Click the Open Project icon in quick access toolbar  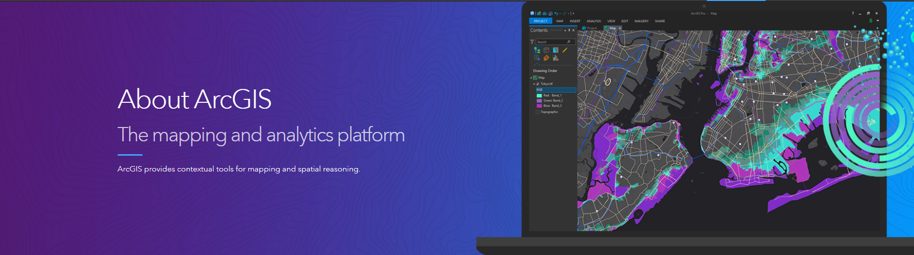point(545,13)
